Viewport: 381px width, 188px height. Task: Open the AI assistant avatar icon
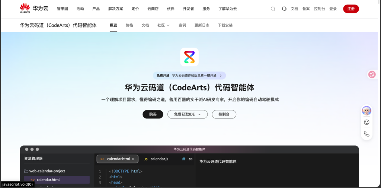(366, 111)
